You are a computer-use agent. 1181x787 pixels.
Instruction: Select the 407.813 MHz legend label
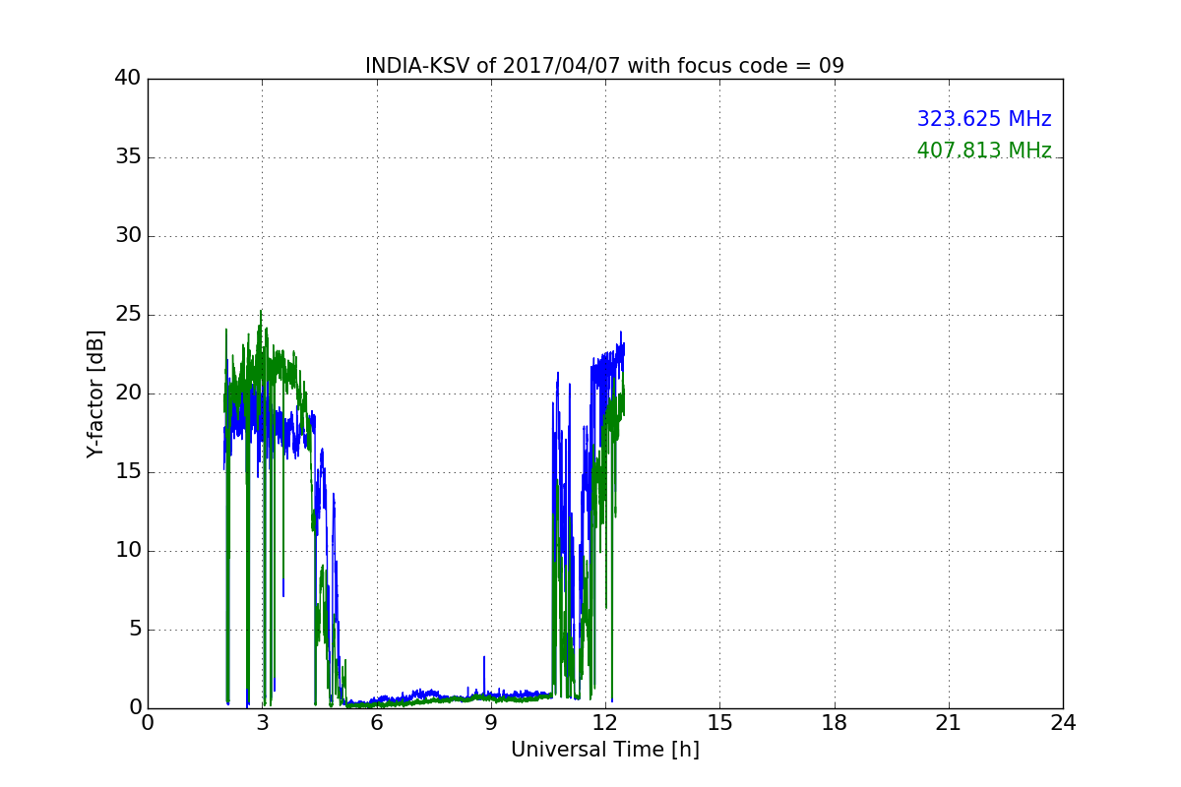click(x=984, y=151)
